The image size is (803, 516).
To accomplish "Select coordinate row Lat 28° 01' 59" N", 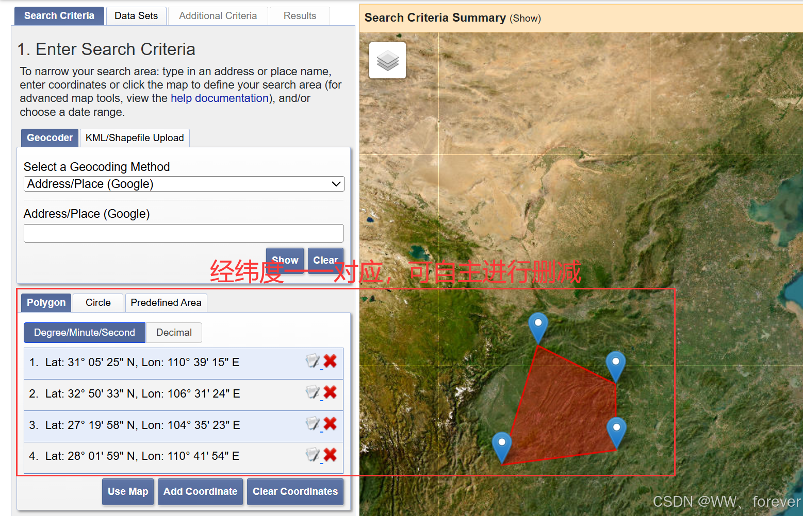I will pyautogui.click(x=184, y=457).
